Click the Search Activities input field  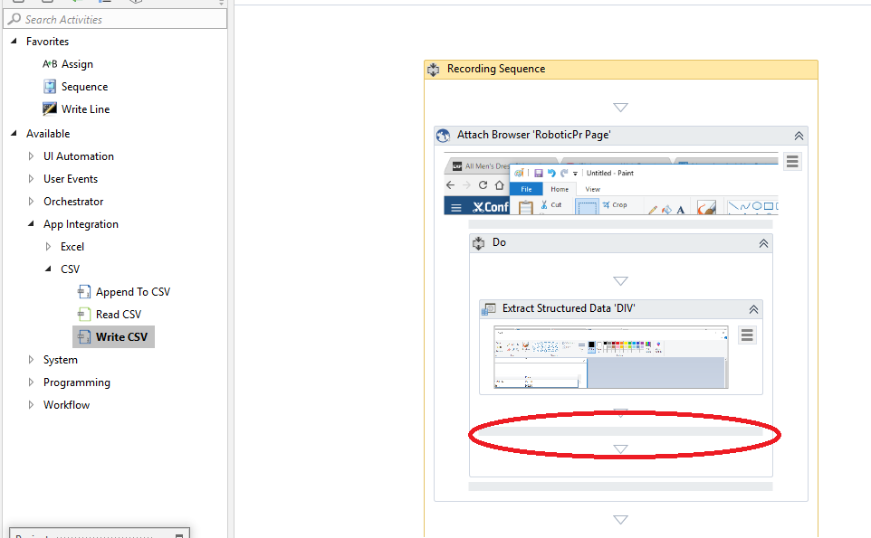click(118, 19)
